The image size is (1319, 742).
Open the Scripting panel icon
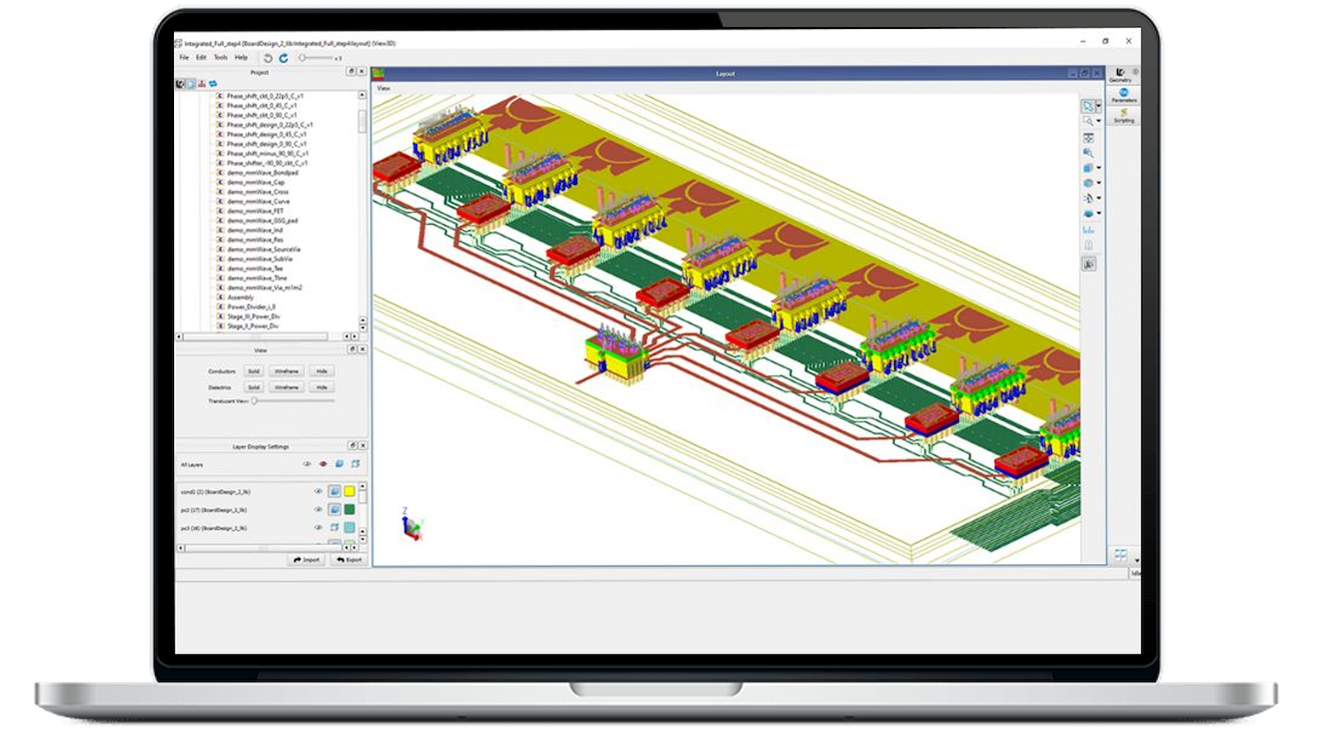point(1124,115)
